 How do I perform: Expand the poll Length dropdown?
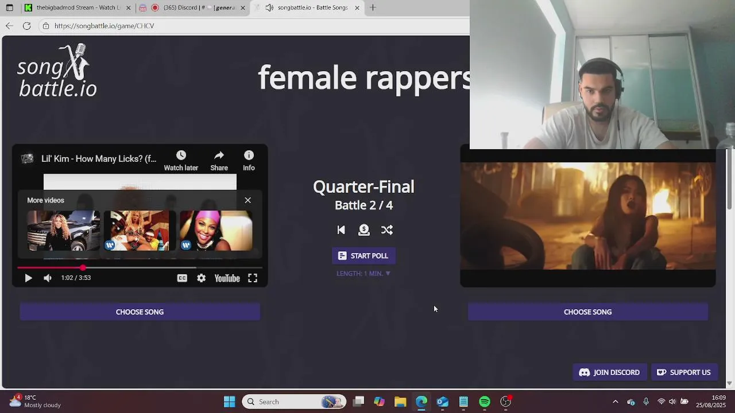tap(363, 274)
